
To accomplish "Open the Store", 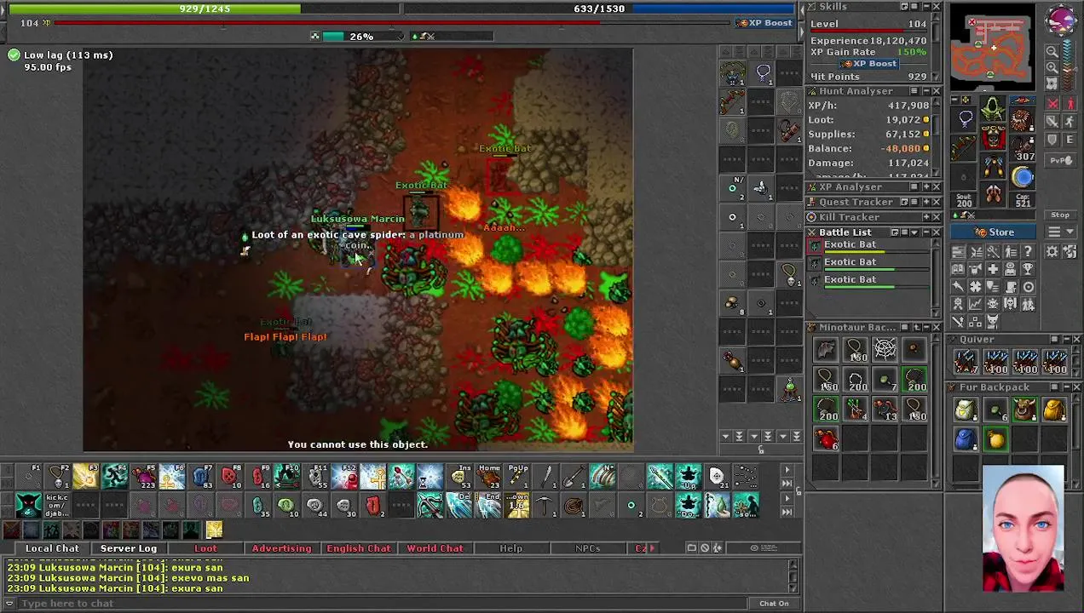I will click(x=993, y=232).
